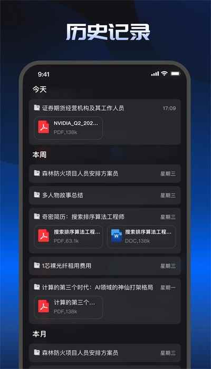This screenshot has width=211, height=369.
Task: Click the red PDF icon of NVIDIA_Q2 file
Action: (x=44, y=127)
